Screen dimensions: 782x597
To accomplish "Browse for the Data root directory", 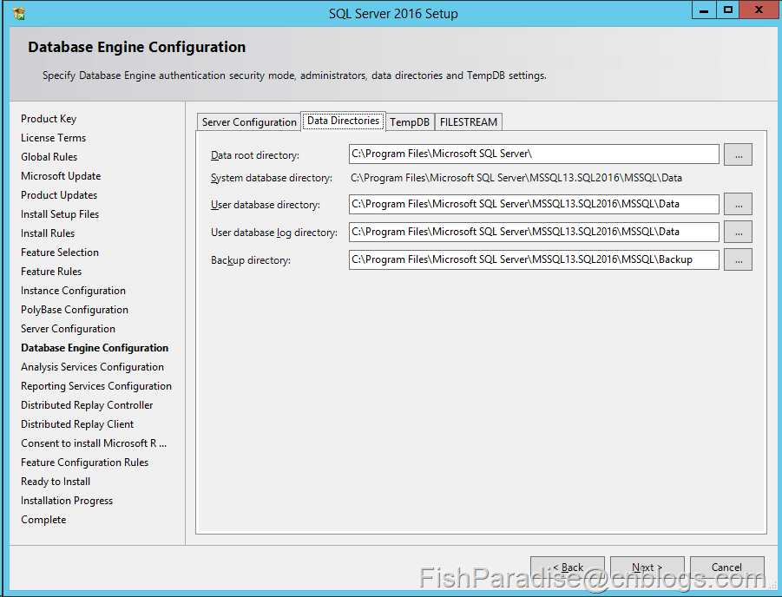I will point(738,154).
